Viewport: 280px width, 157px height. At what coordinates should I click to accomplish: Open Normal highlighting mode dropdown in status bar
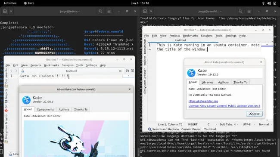pos(266,124)
